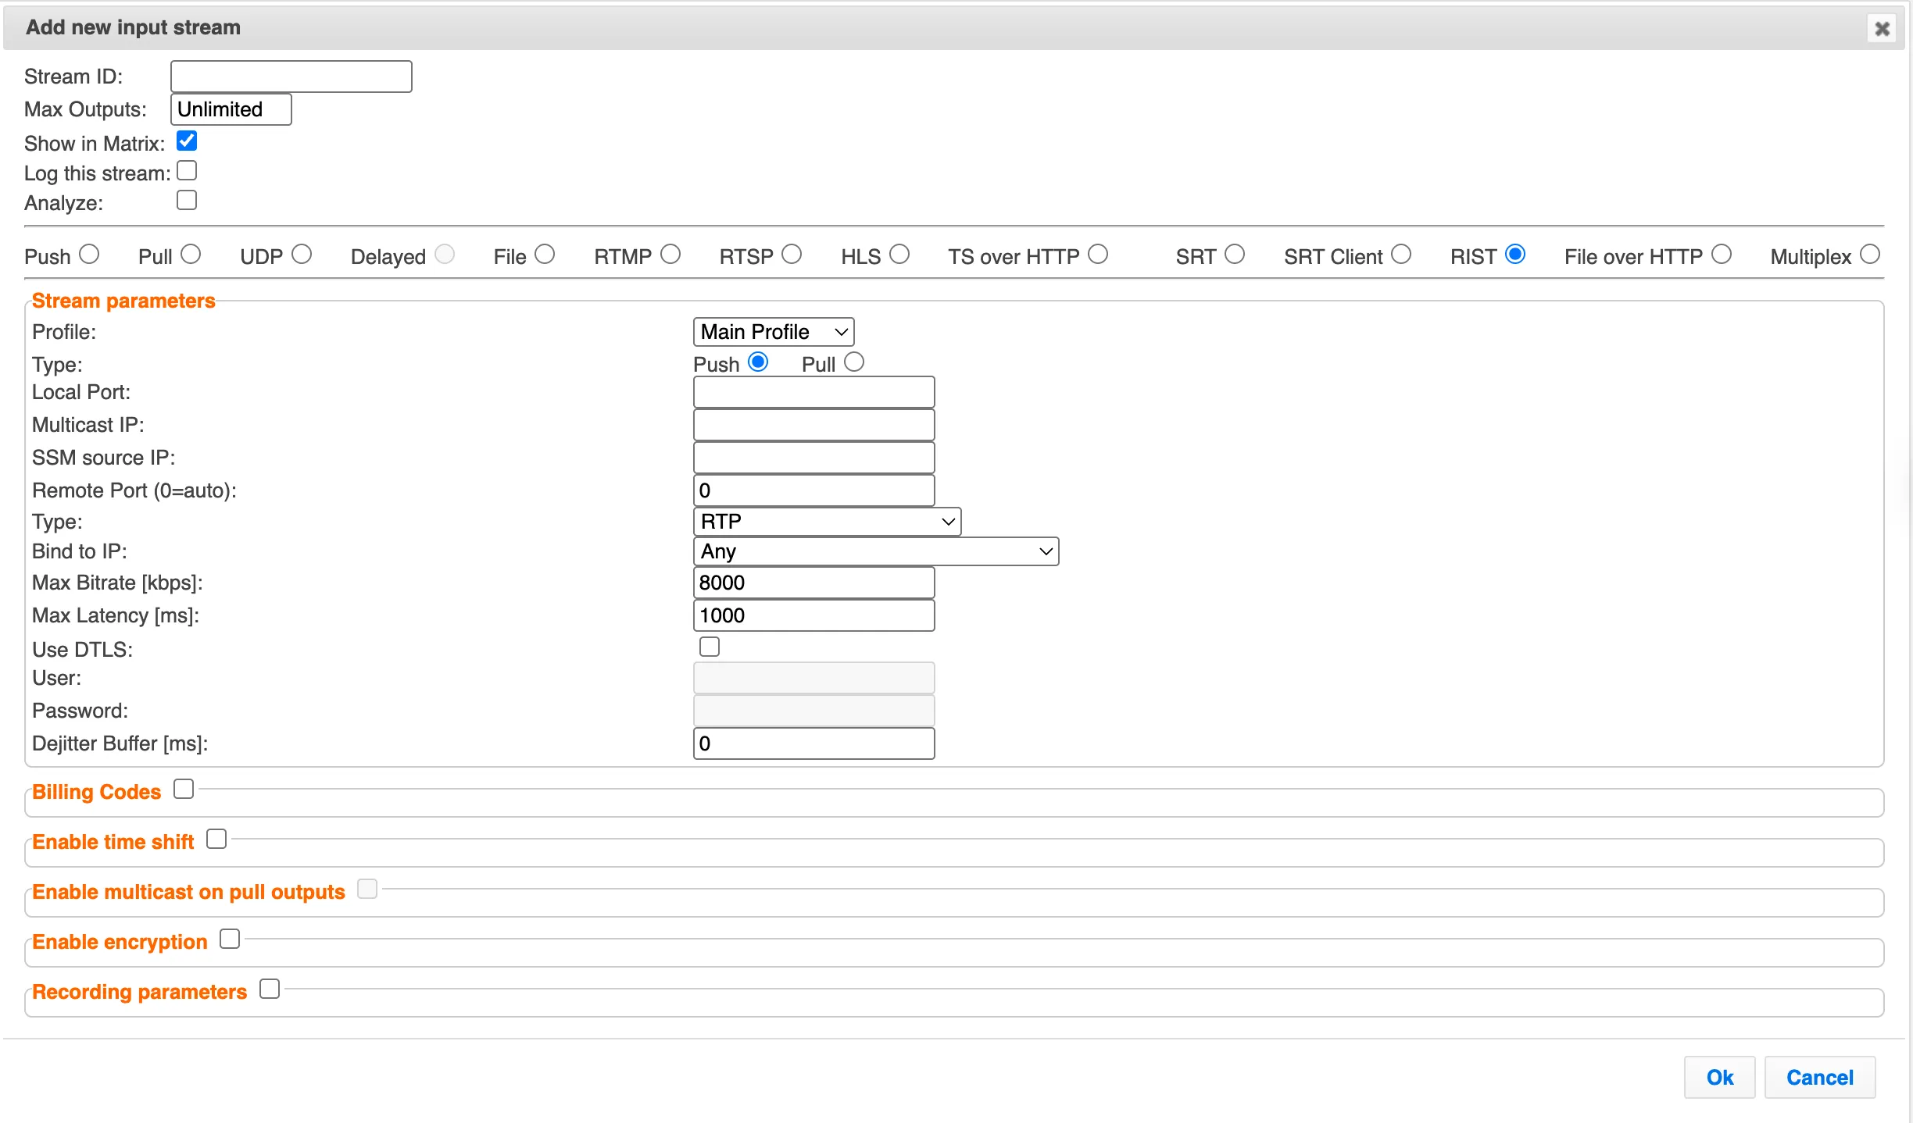Viewport: 1913px width, 1123px height.
Task: Select the RTSP radio button
Action: [792, 254]
